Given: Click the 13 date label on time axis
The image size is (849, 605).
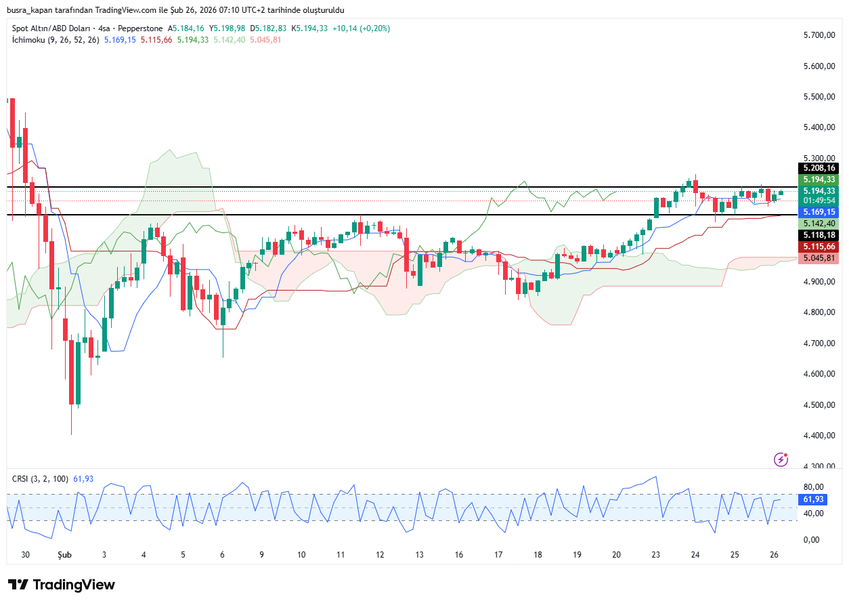Looking at the screenshot, I should click(x=420, y=554).
